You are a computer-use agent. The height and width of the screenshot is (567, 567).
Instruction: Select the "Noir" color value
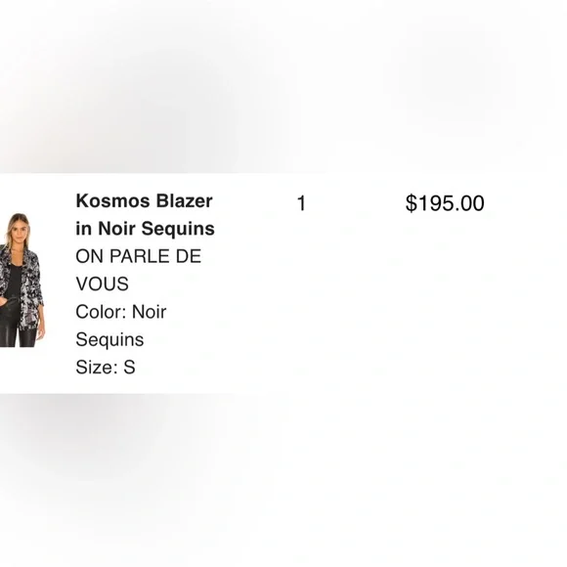[x=149, y=312]
